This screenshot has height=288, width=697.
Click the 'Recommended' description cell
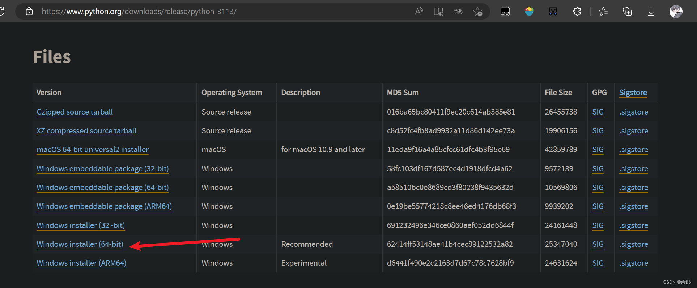pyautogui.click(x=307, y=244)
